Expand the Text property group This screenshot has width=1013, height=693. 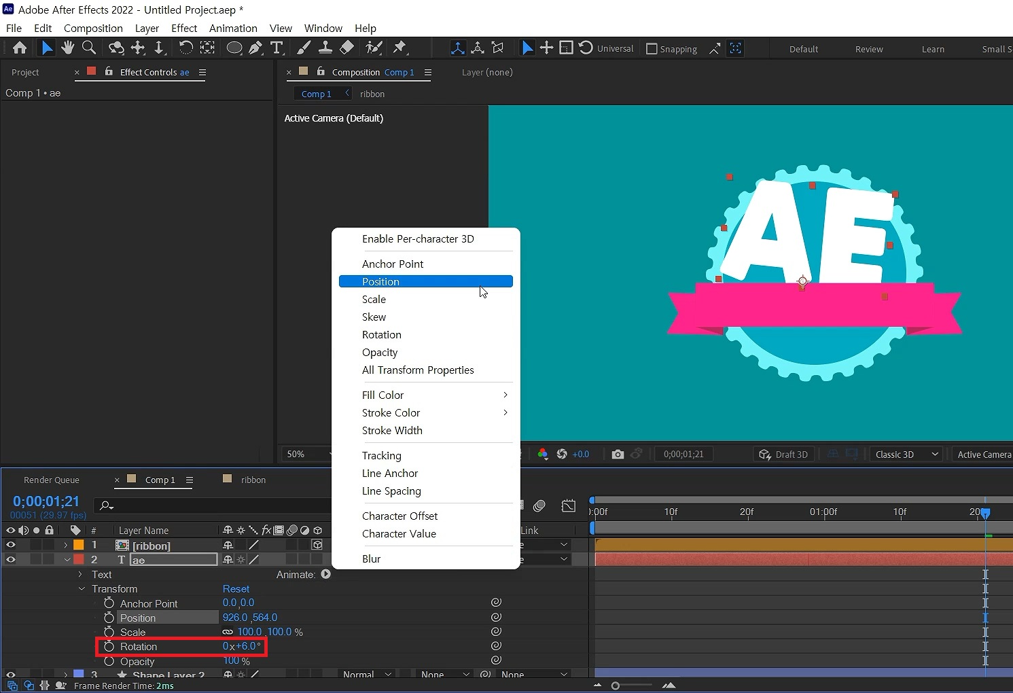tap(80, 574)
